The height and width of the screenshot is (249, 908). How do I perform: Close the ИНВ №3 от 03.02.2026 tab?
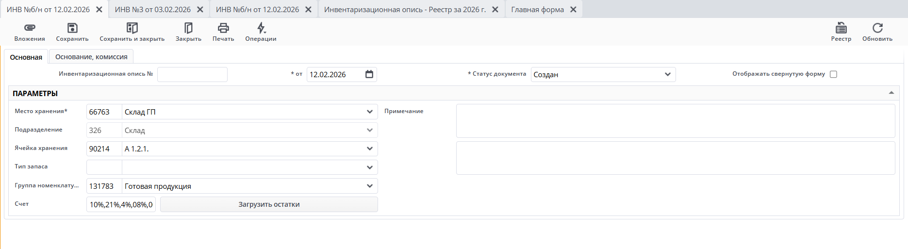pyautogui.click(x=200, y=10)
